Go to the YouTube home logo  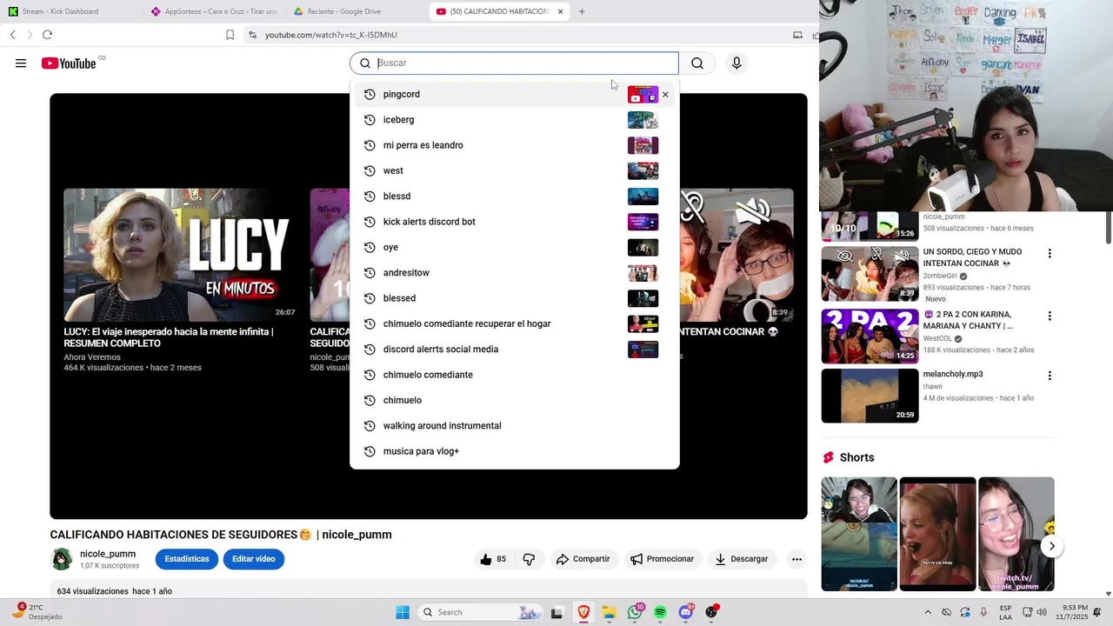click(68, 63)
